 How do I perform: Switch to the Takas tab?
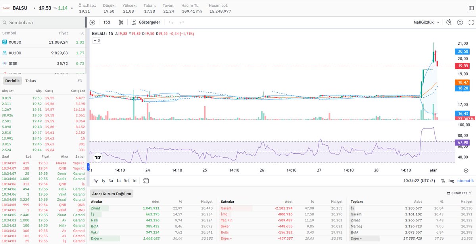[x=31, y=80]
